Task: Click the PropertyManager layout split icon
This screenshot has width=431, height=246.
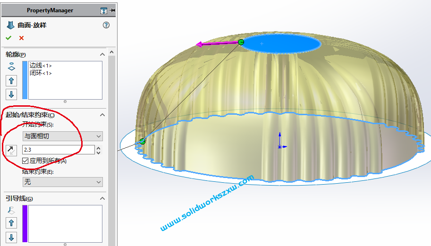Action: pos(104,11)
